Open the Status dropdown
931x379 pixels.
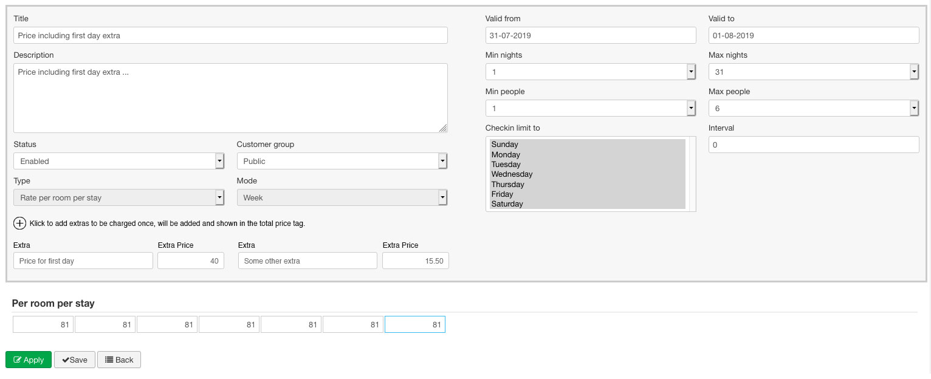119,161
